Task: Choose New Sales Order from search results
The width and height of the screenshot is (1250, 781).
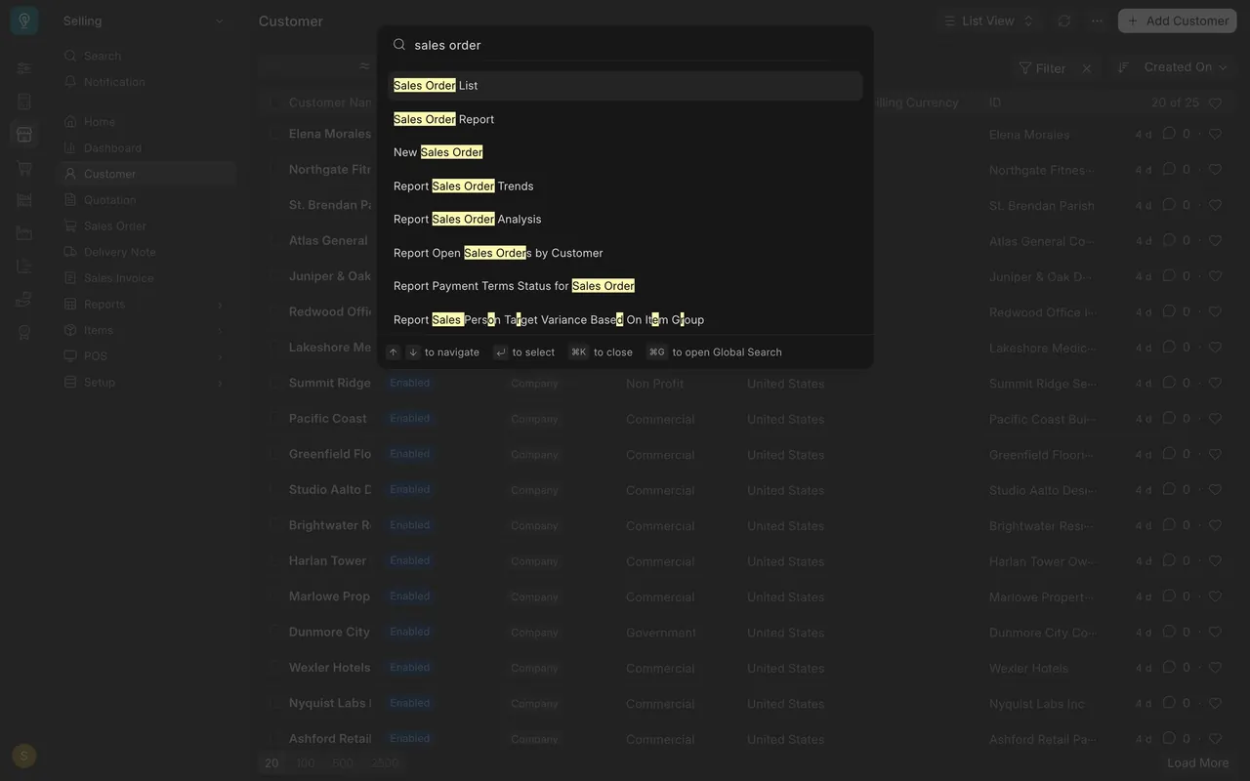Action: coord(625,152)
